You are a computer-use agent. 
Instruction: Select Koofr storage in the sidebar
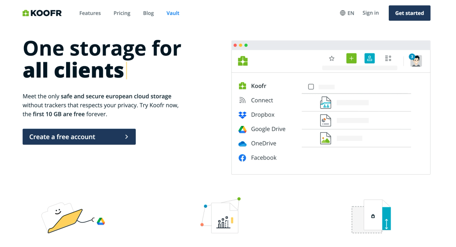pos(258,85)
